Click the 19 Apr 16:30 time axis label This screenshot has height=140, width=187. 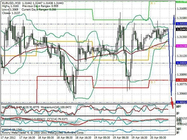click(140, 138)
